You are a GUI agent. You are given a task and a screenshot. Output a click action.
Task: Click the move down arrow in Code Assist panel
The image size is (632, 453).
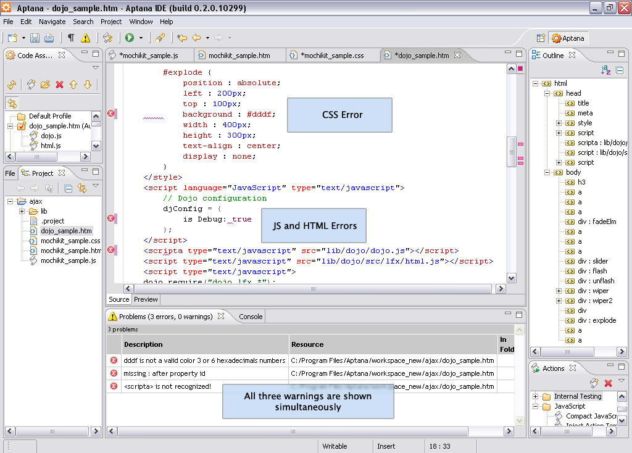point(88,85)
